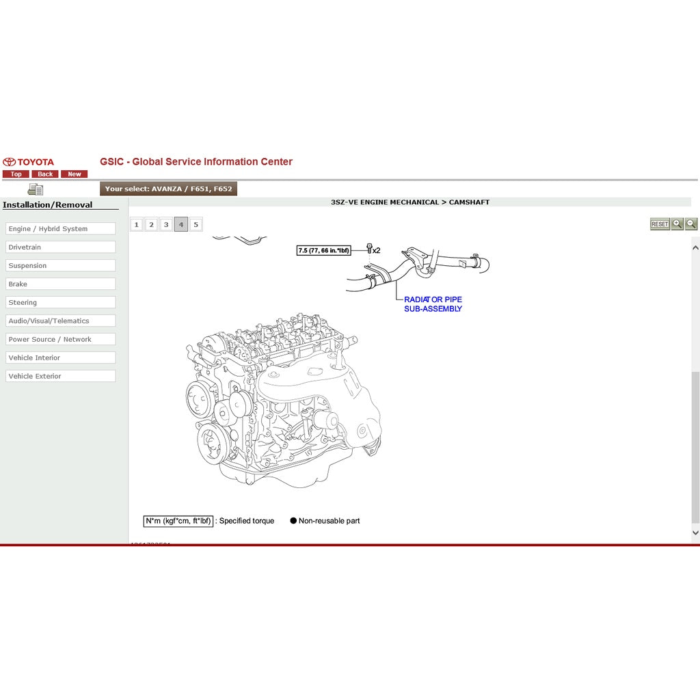
Task: Open the Vehicle Interior section
Action: [x=60, y=357]
